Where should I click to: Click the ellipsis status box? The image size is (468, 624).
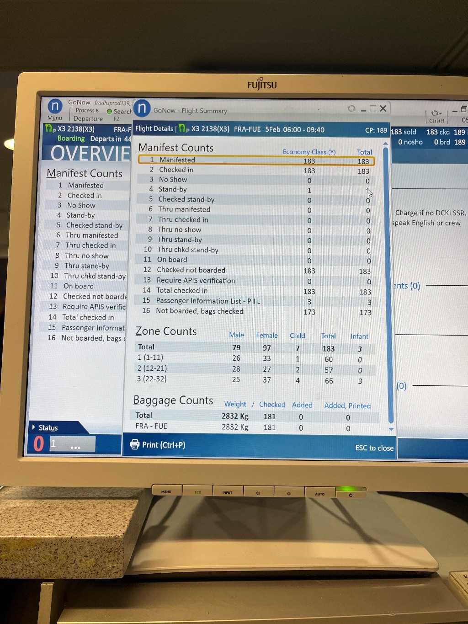click(x=75, y=444)
